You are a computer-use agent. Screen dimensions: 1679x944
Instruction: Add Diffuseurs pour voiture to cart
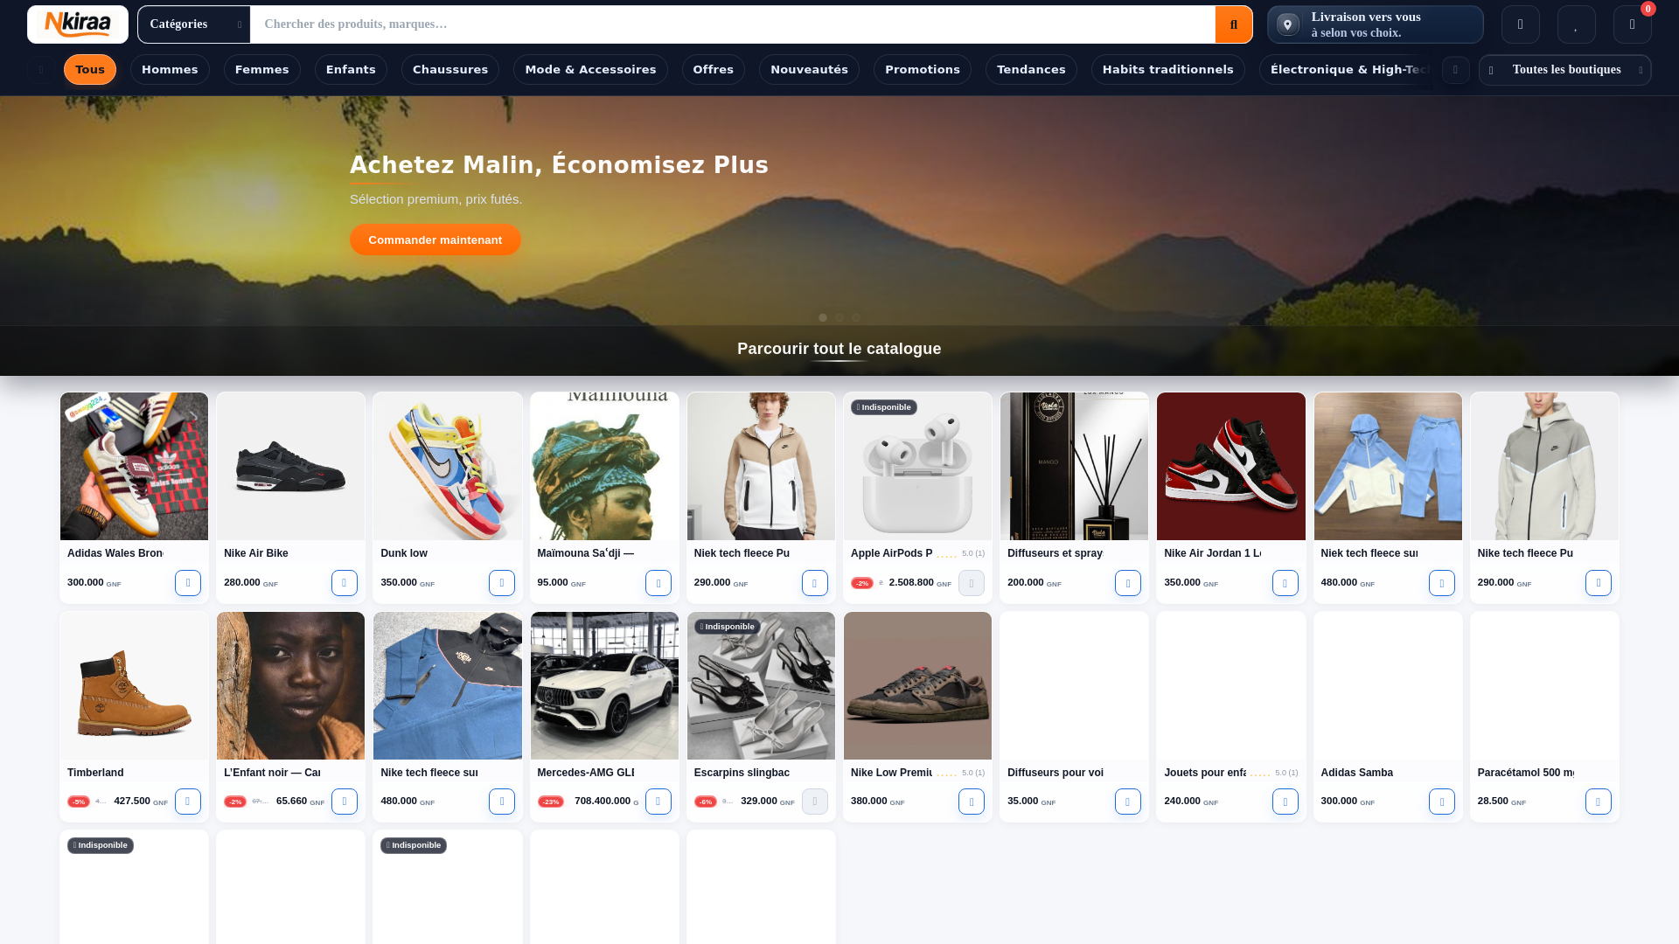pyautogui.click(x=1128, y=802)
